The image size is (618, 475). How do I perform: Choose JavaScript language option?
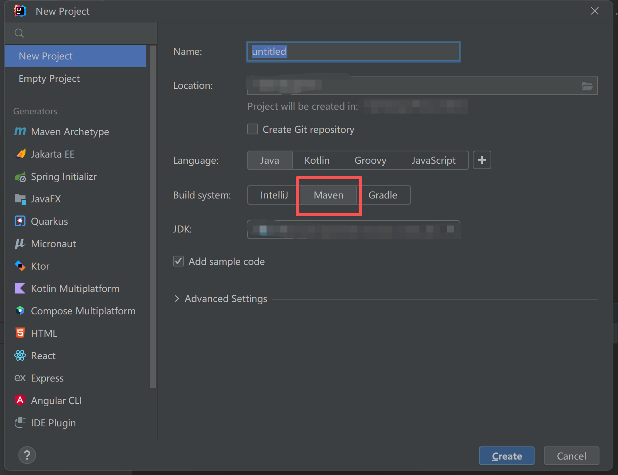(x=433, y=160)
